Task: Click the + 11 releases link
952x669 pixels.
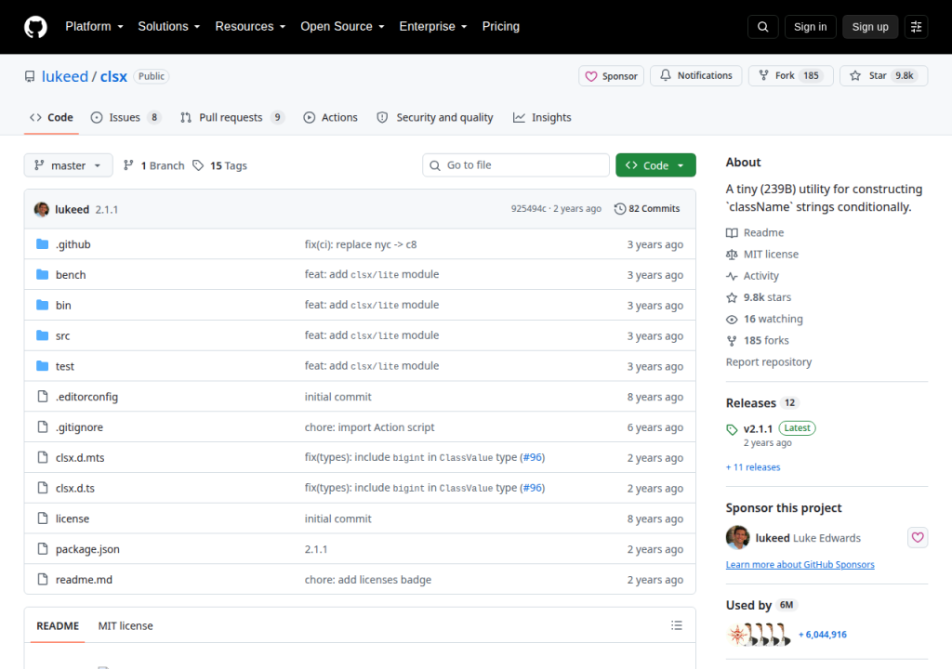Action: point(753,466)
